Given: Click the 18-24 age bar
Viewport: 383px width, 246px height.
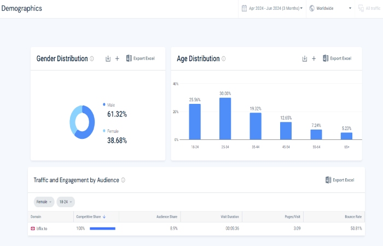Looking at the screenshot, I should click(x=195, y=122).
